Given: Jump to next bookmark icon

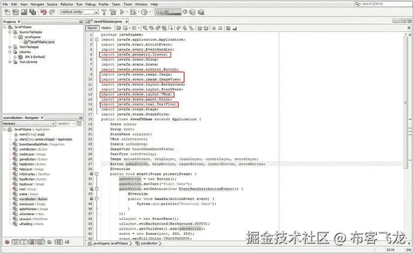Looking at the screenshot, I should tap(185, 28).
